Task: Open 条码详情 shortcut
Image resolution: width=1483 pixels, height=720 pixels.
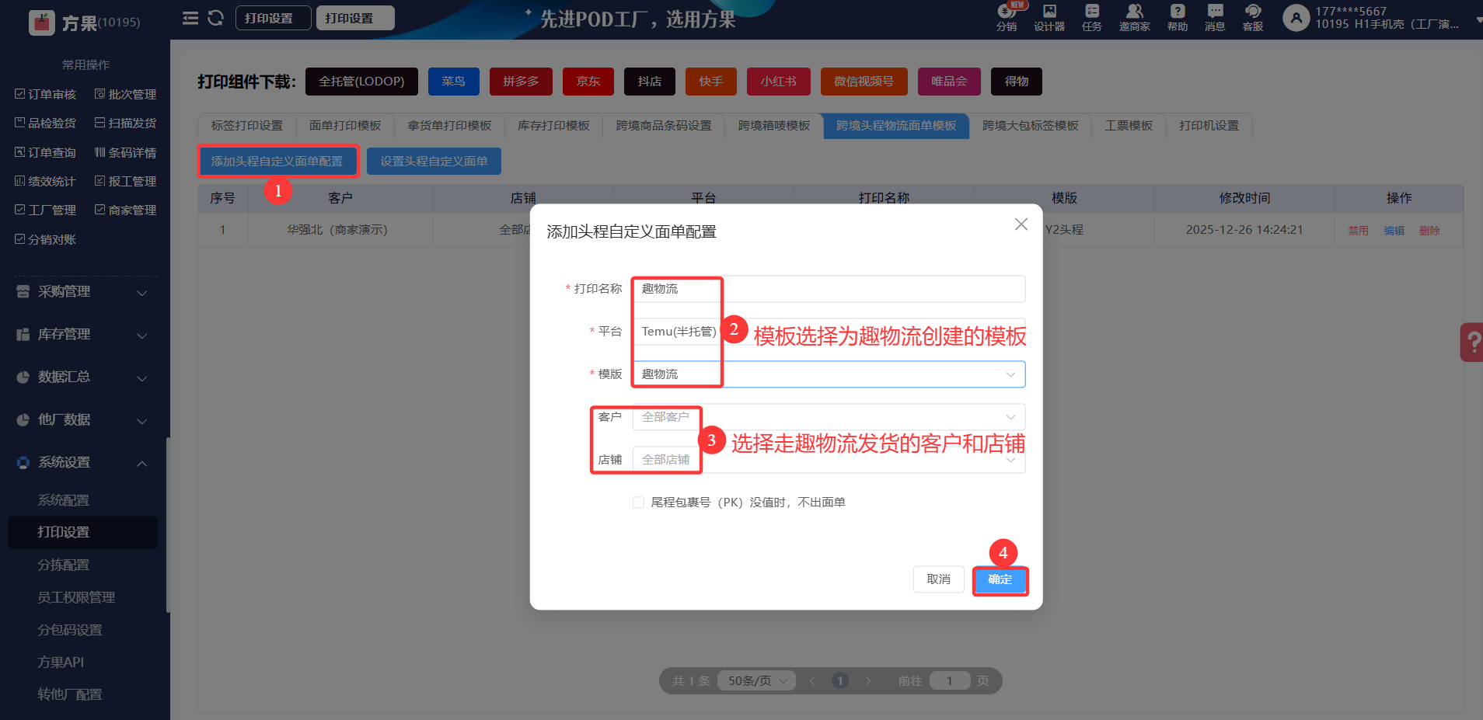Action: coord(126,152)
